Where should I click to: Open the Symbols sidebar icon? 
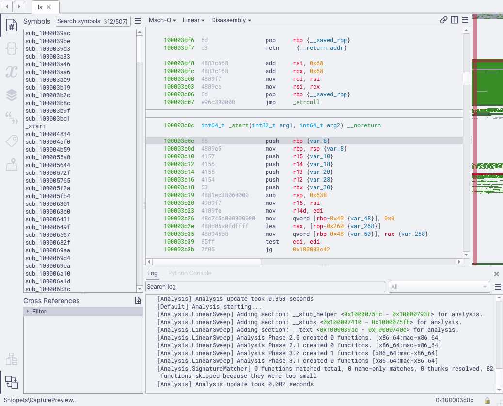tap(12, 25)
